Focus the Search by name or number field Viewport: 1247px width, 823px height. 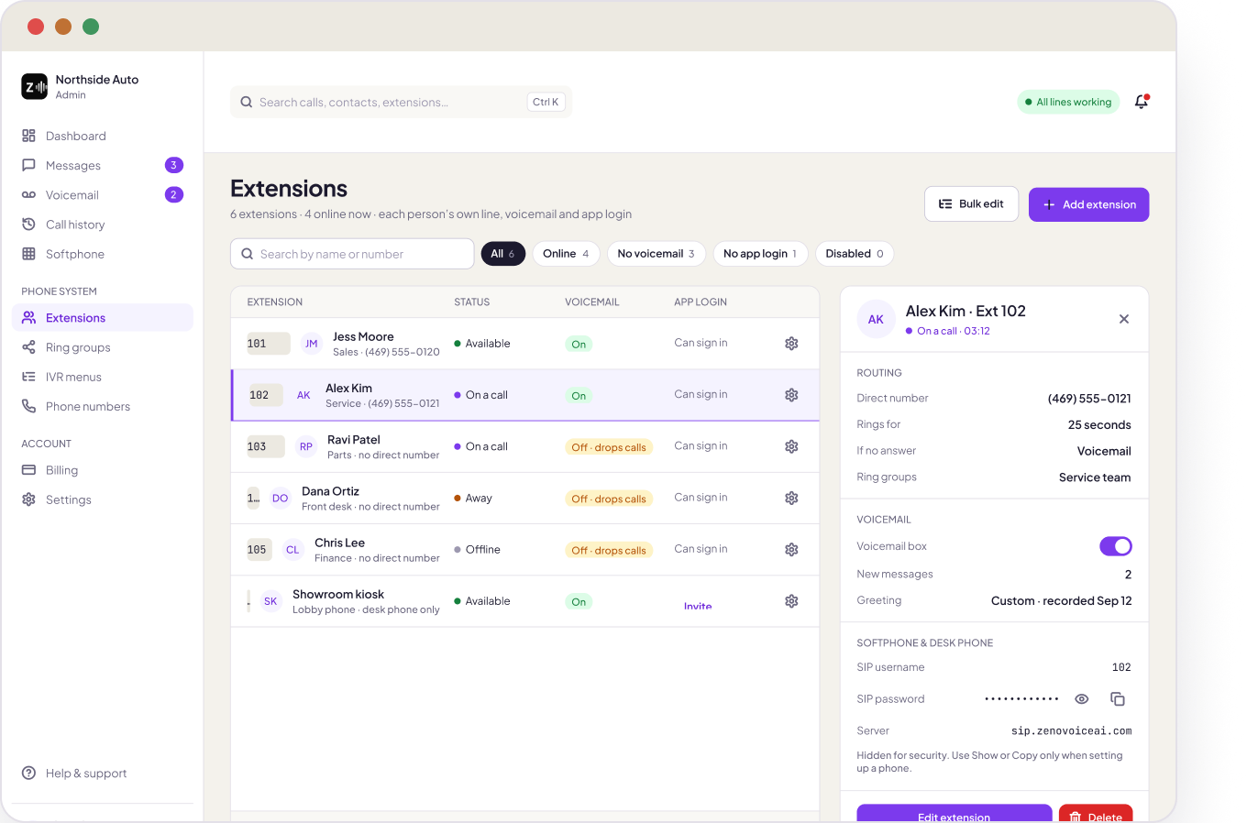[352, 254]
